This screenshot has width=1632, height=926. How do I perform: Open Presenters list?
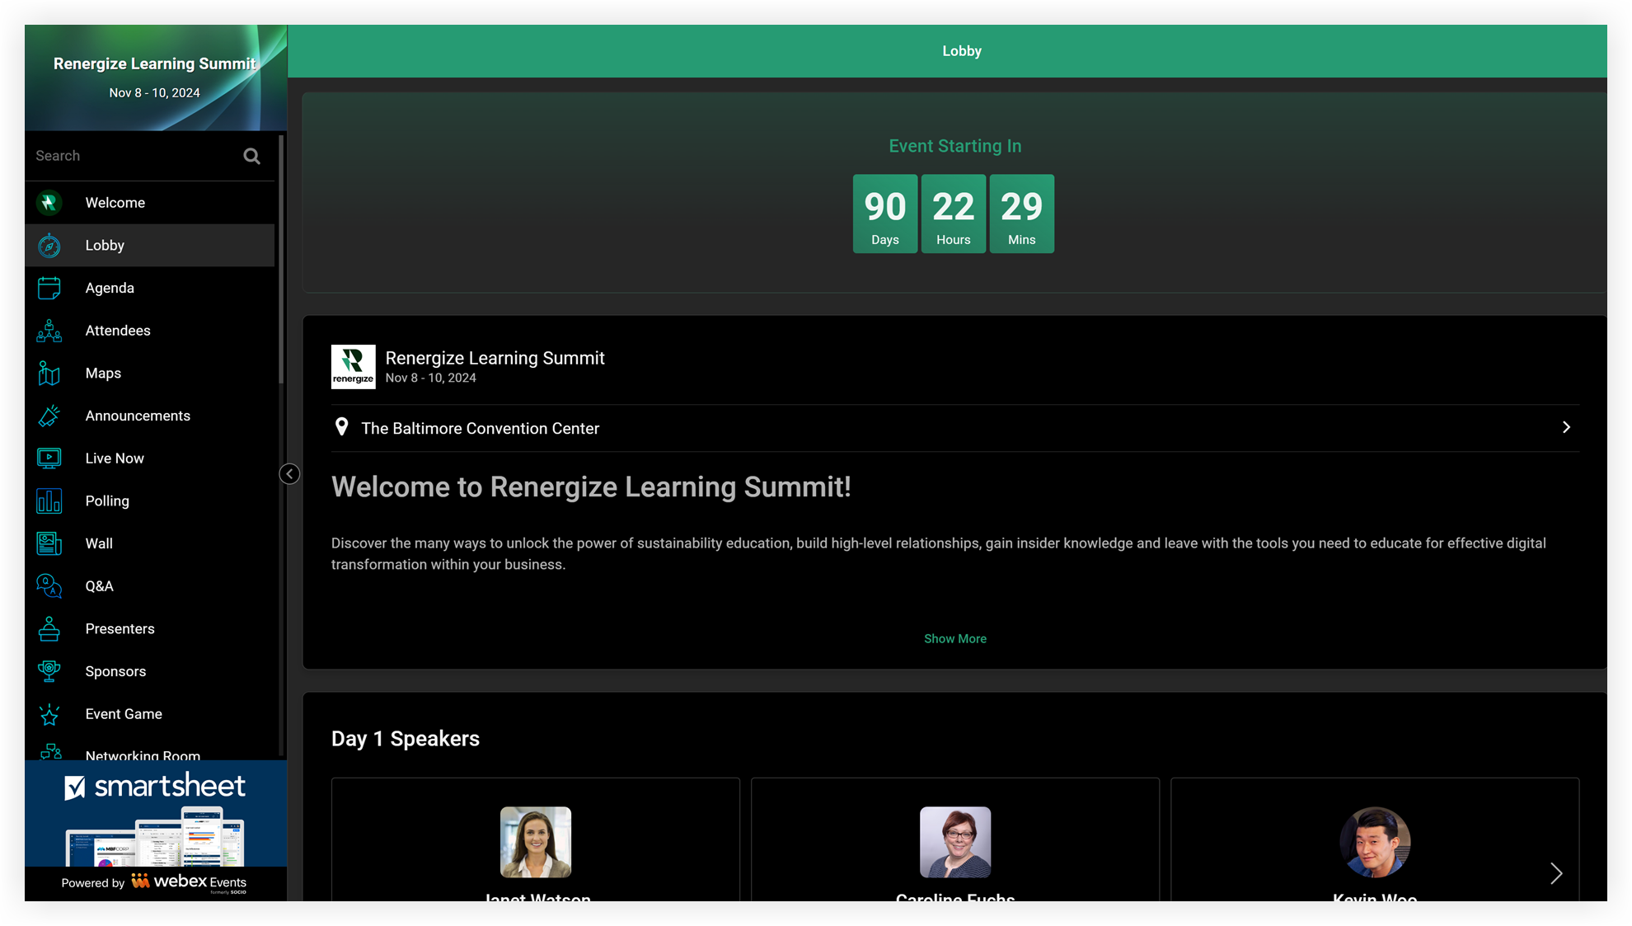click(x=150, y=629)
